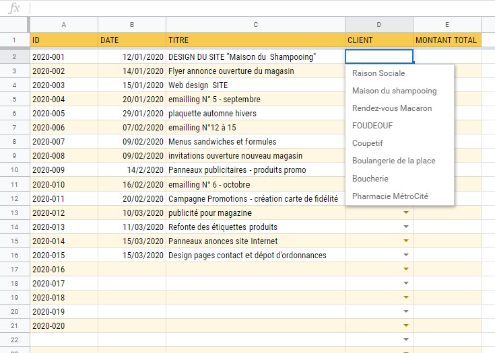The image size is (495, 353).
Task: Expand client dropdown in row 15
Action: coord(406,241)
